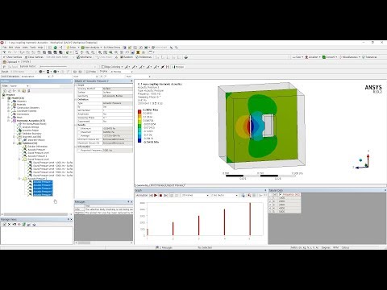Toggle the Minimum result parameter checkbox

tap(79, 129)
